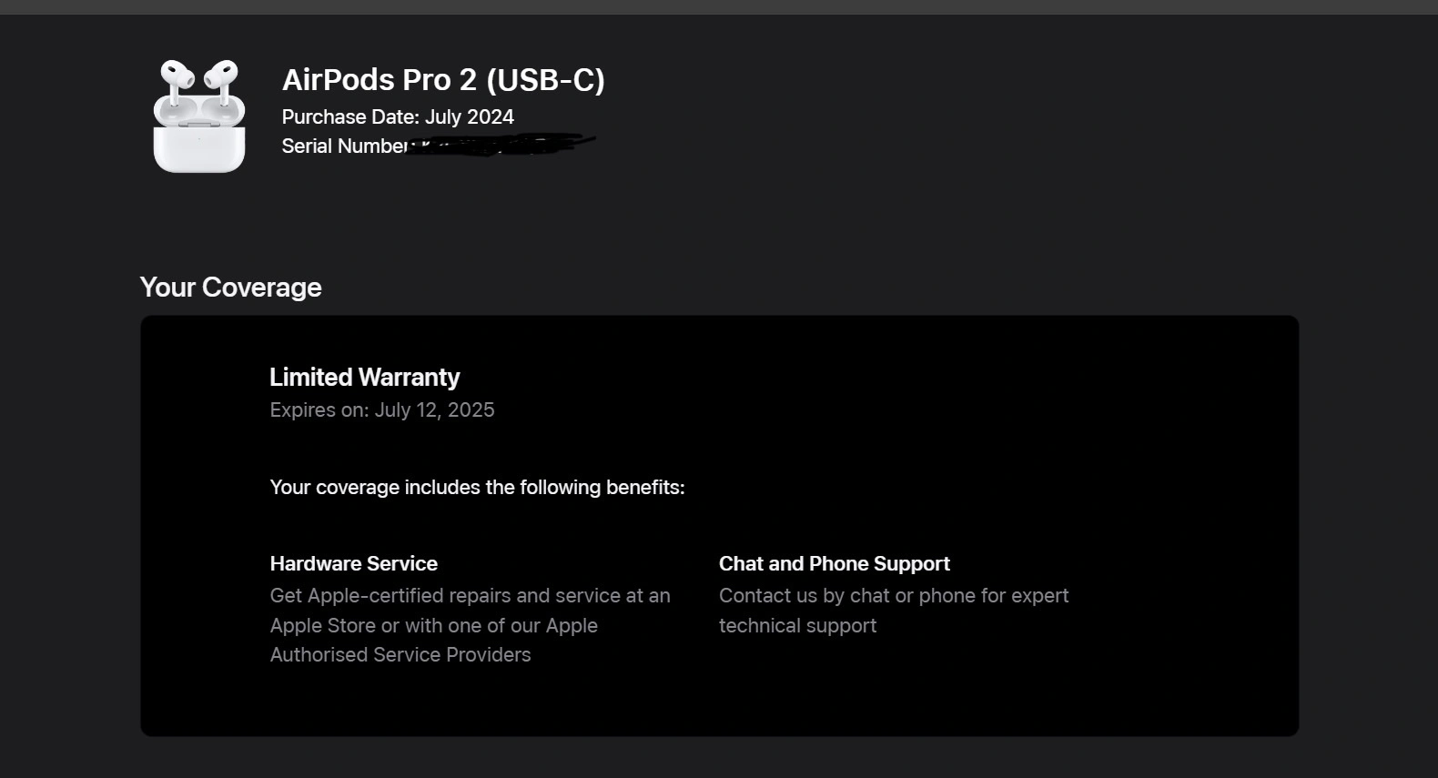Click the AirPods Pro product image
The image size is (1438, 778).
tap(199, 116)
